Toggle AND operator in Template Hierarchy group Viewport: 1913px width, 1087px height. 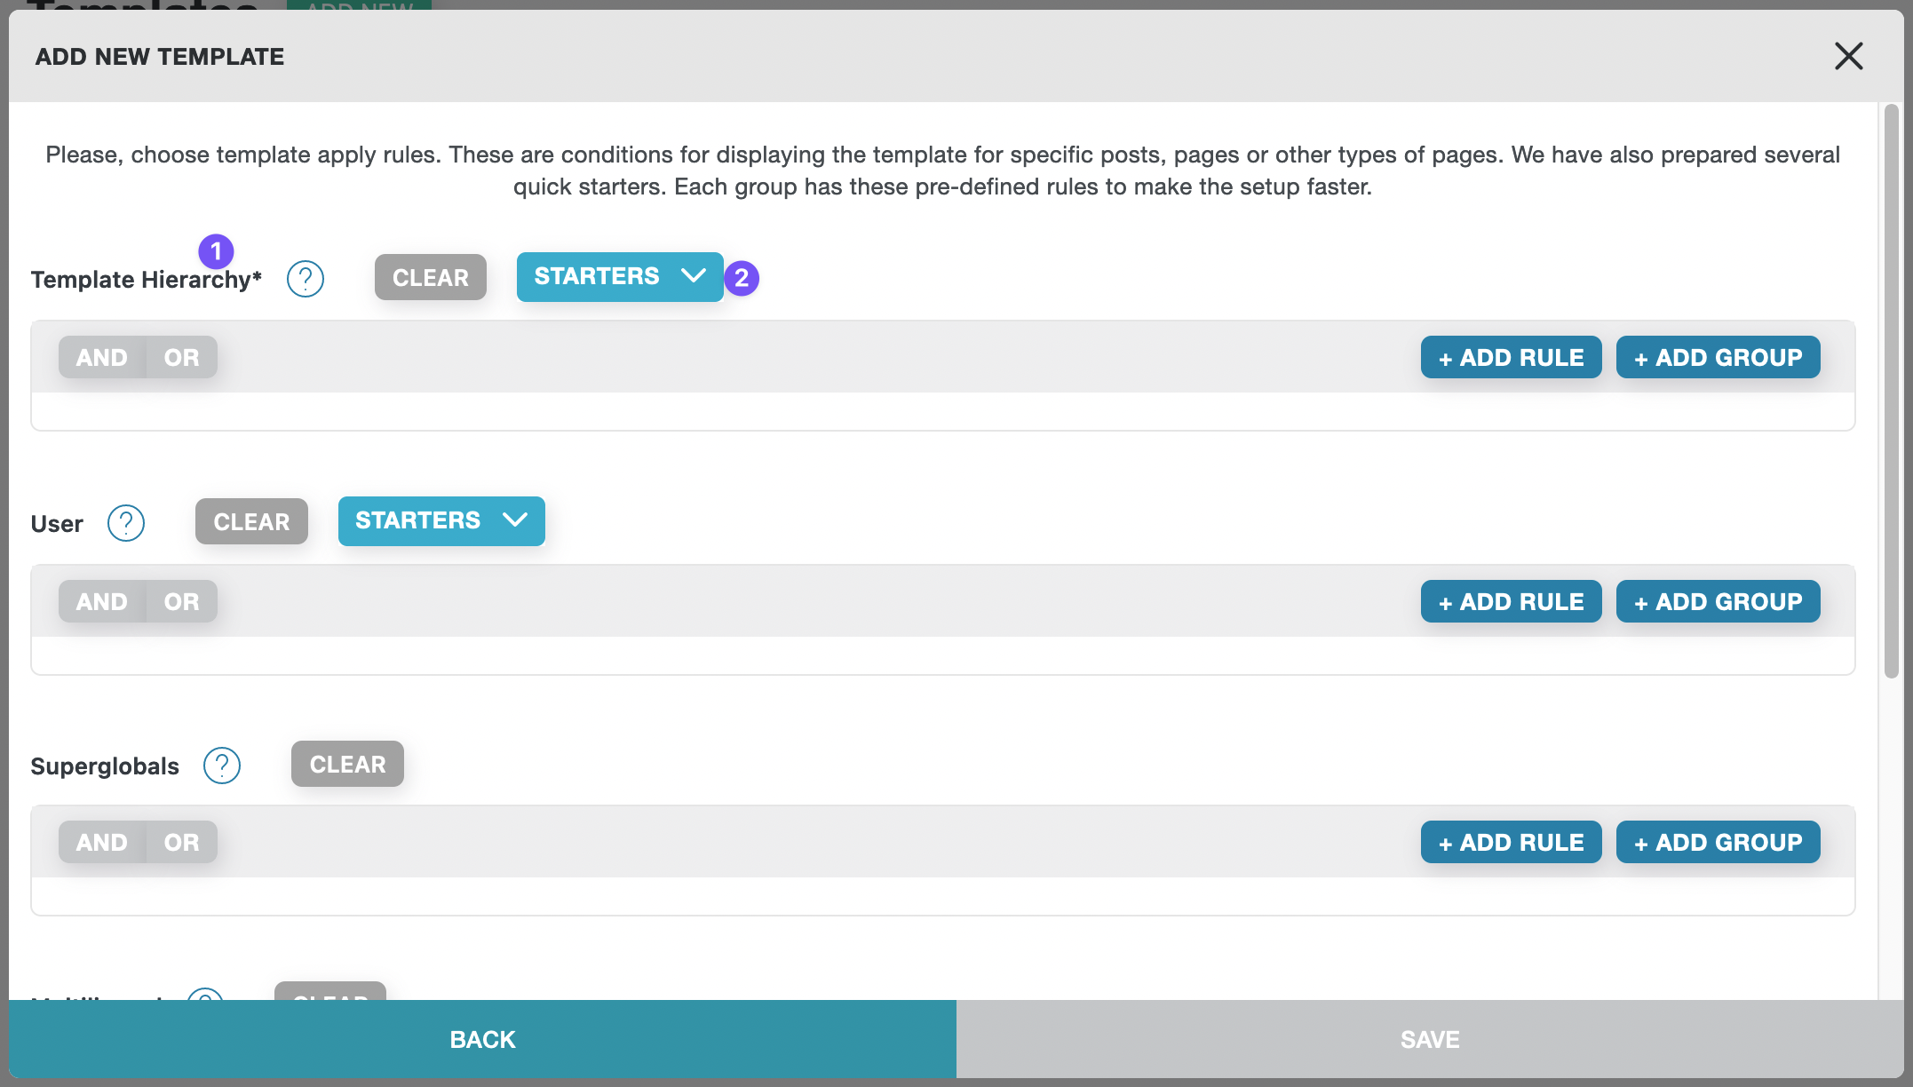point(101,356)
